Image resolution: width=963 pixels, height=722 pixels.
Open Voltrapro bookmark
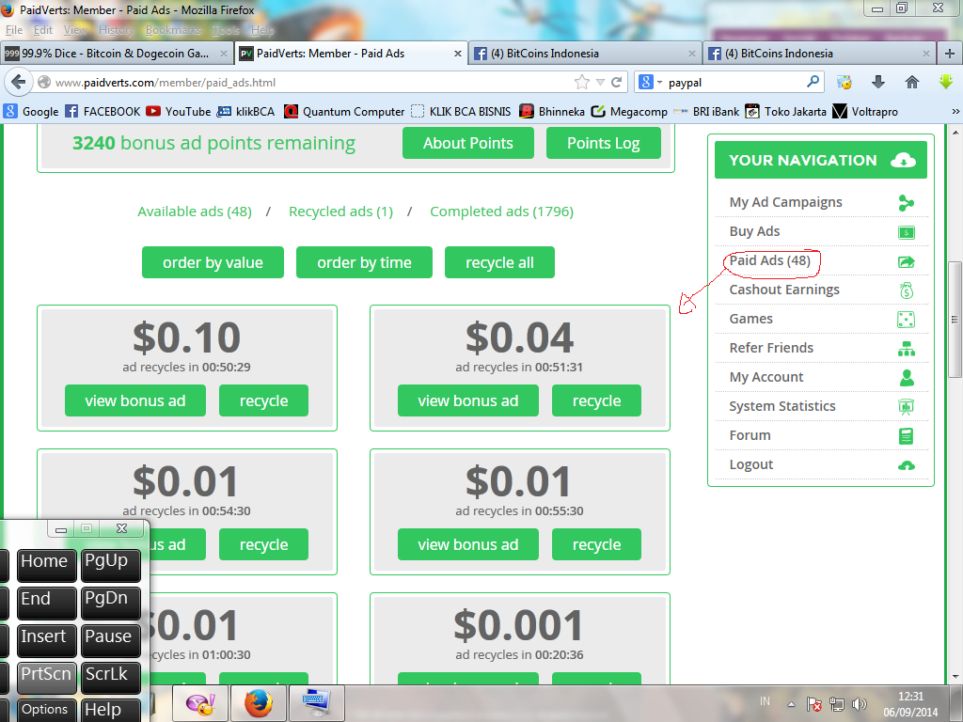point(865,111)
